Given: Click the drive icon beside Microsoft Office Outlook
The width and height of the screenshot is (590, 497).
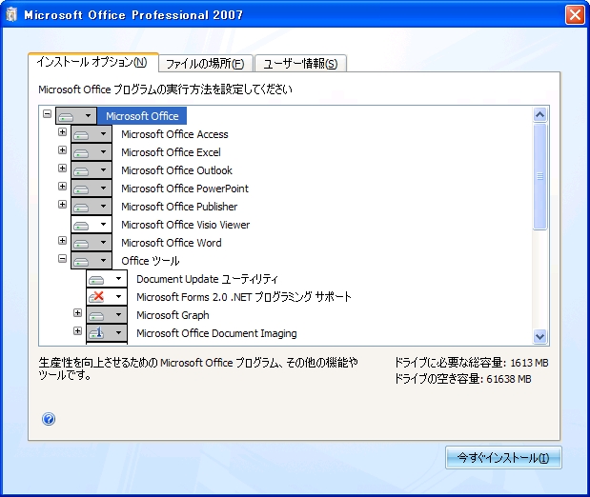Looking at the screenshot, I should pos(82,170).
